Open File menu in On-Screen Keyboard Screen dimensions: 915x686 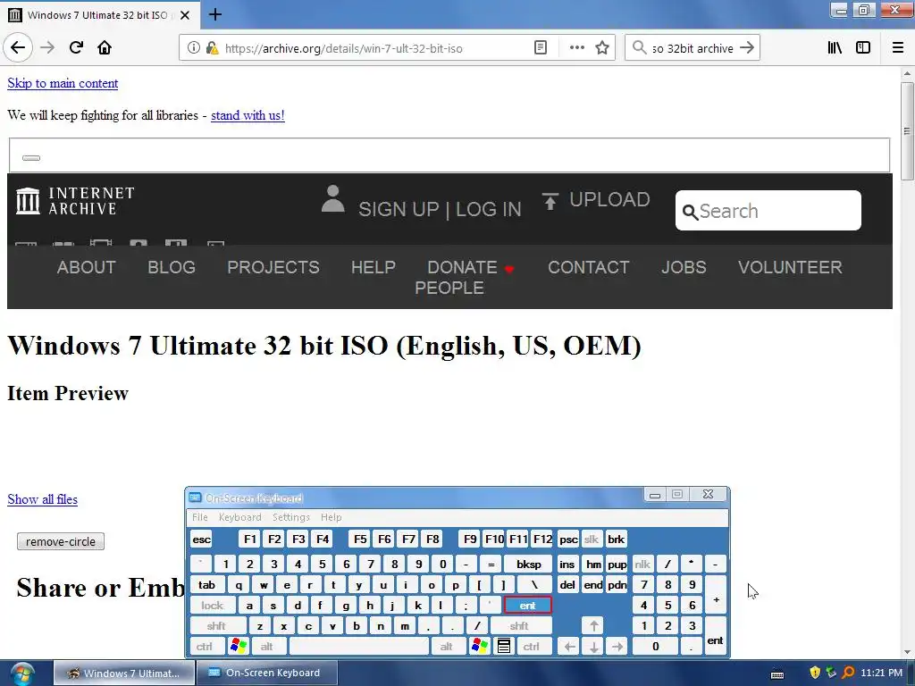click(199, 517)
